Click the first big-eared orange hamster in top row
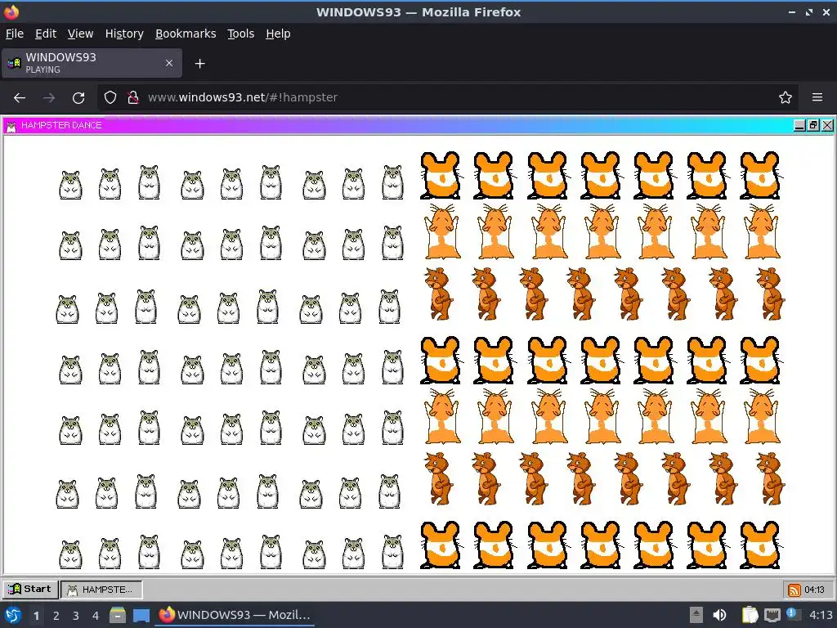837x628 pixels. [441, 175]
